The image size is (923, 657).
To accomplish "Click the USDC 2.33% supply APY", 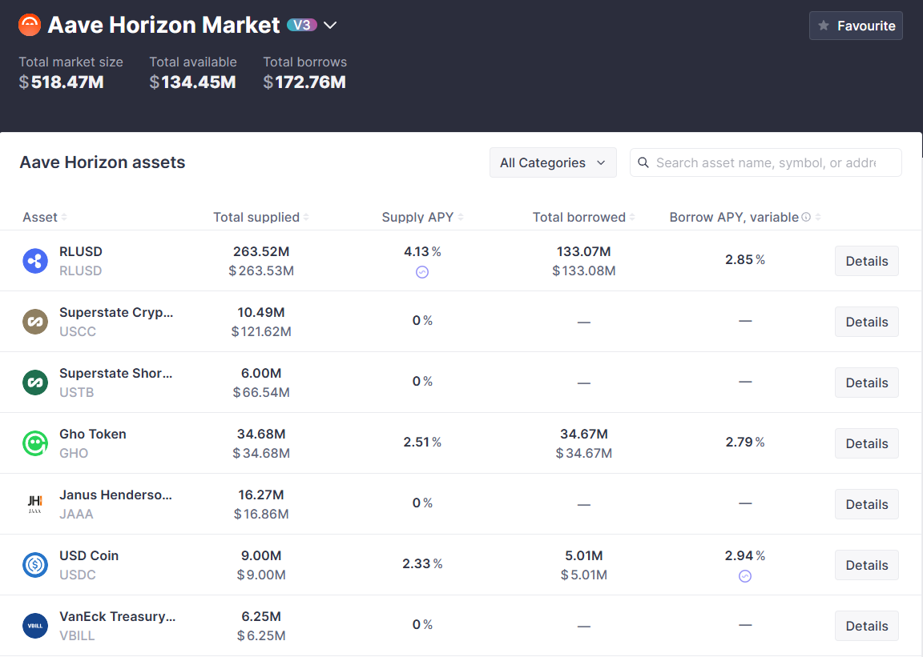I will pos(422,564).
